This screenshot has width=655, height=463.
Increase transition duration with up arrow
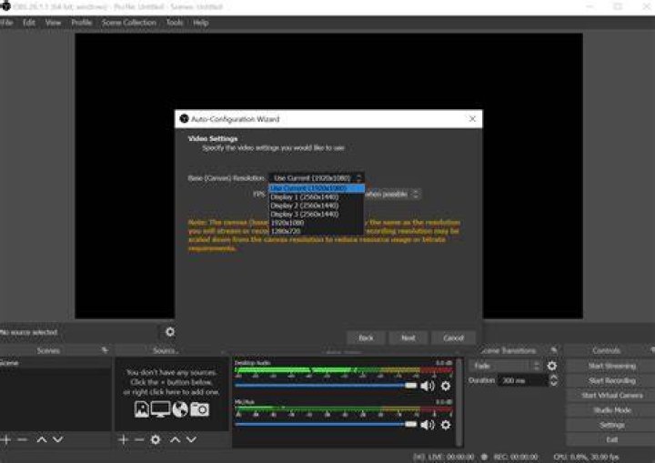pos(553,377)
